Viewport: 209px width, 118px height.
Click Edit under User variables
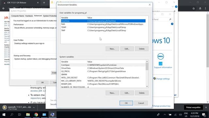click(127, 49)
